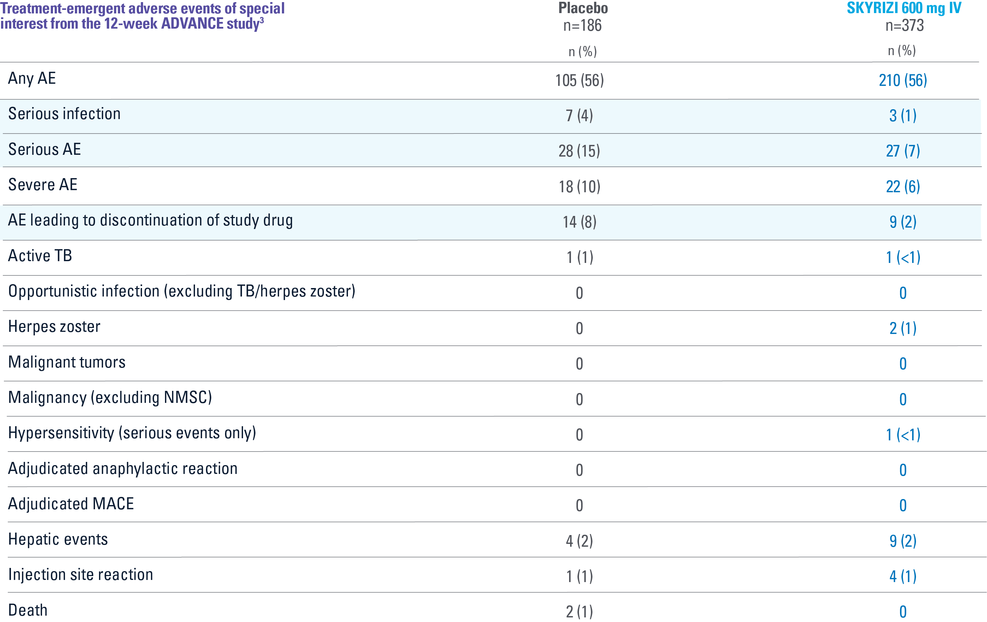Click the placebo value 4 (2)
Screen dimensions: 987x622
tap(580, 541)
